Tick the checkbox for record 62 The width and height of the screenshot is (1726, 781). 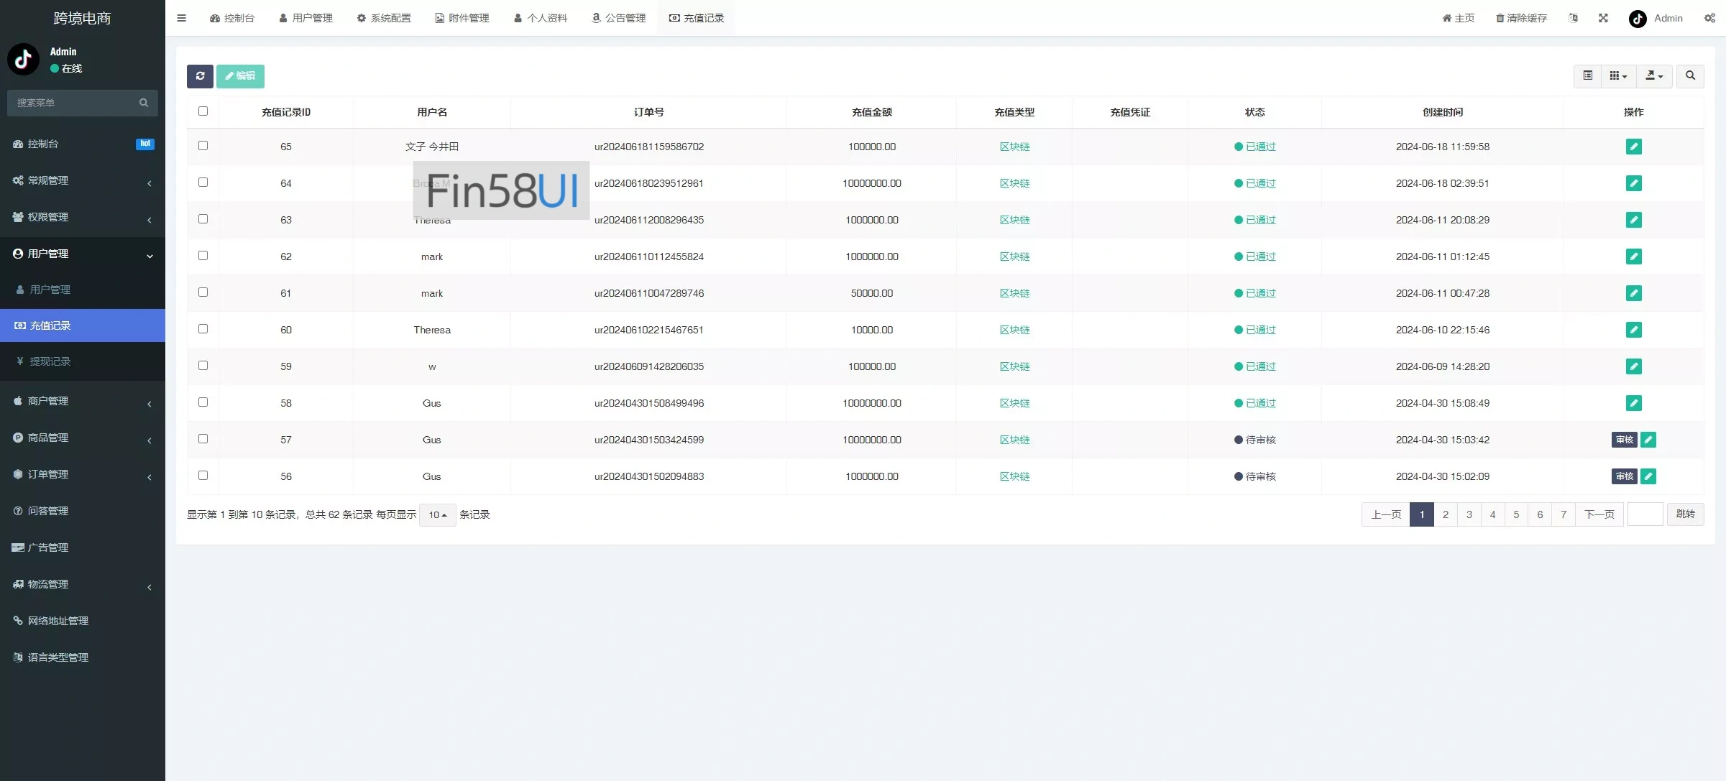[x=203, y=256]
